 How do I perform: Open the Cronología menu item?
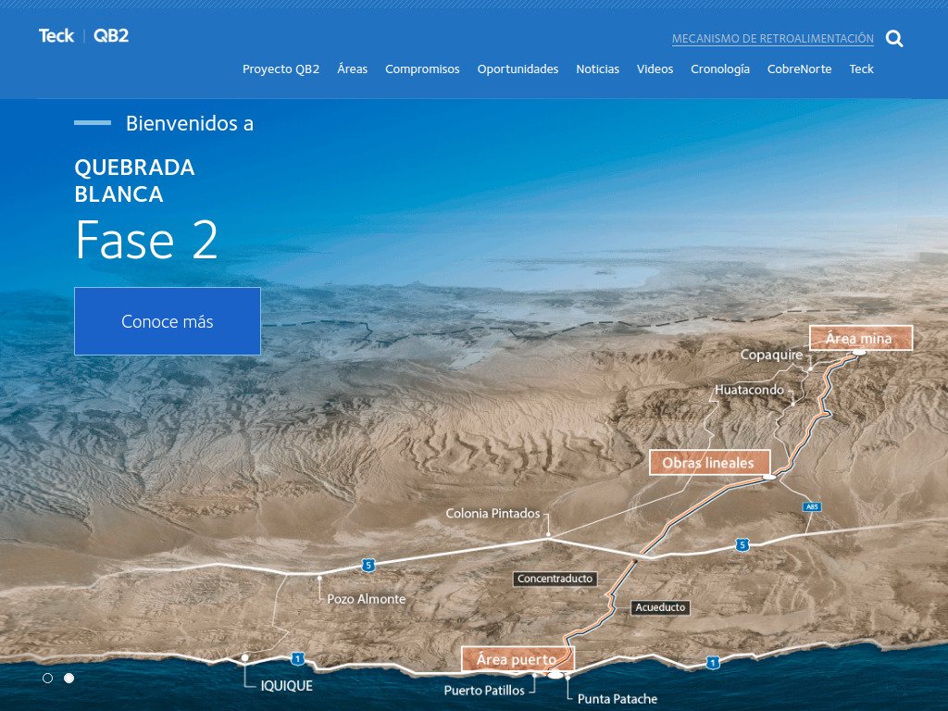click(719, 69)
